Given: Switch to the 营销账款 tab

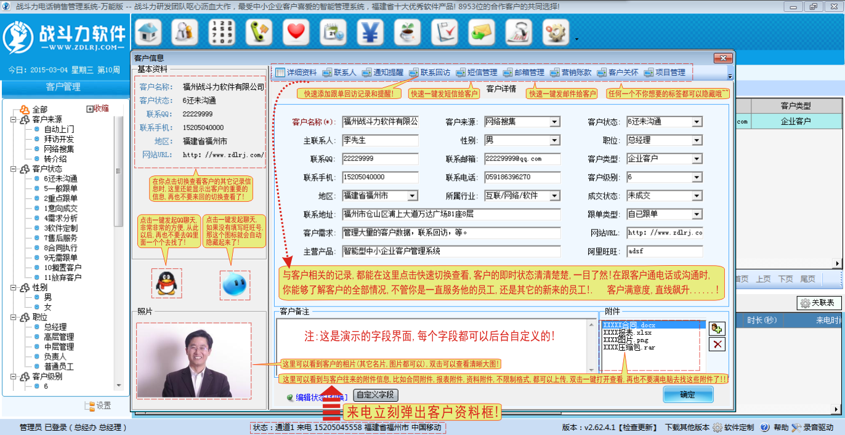Looking at the screenshot, I should (570, 73).
